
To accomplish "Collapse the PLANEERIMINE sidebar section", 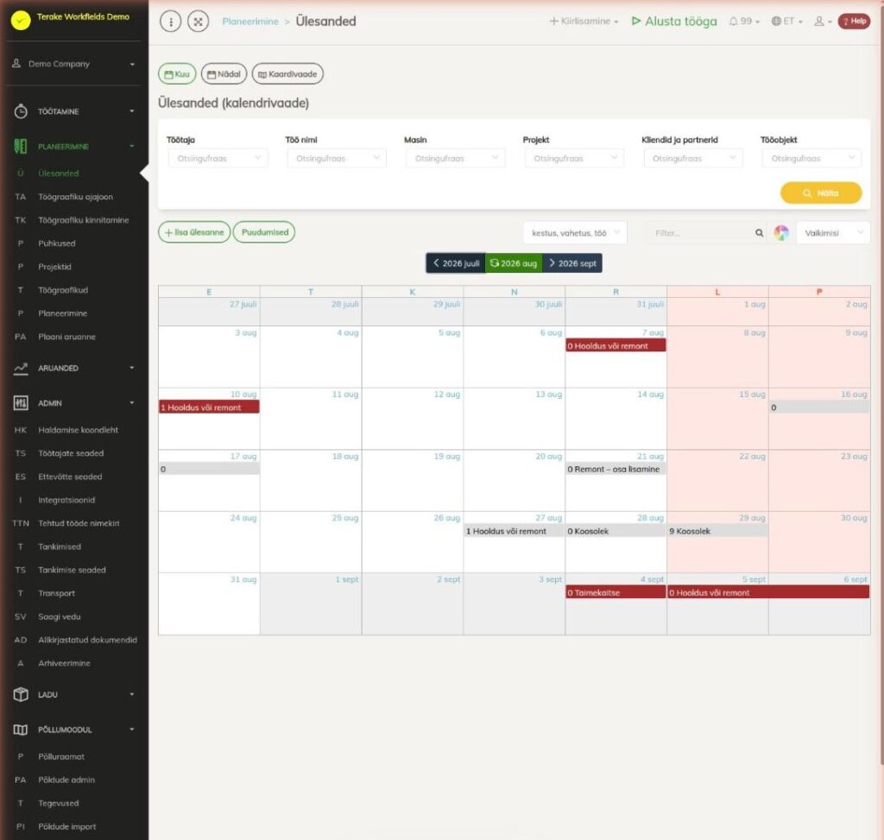I will pos(73,146).
